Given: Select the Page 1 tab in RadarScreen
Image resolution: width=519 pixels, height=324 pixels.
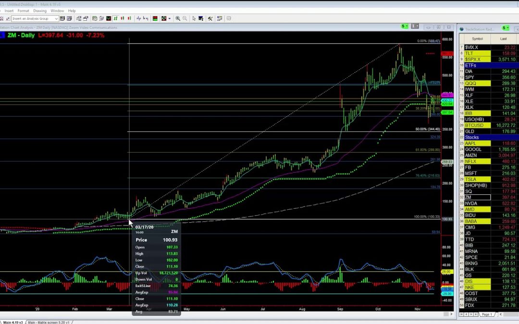Looking at the screenshot, I should [487, 314].
